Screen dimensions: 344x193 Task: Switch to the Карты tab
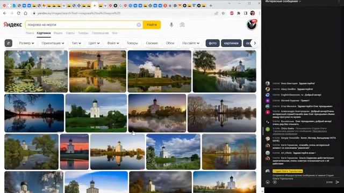70,33
